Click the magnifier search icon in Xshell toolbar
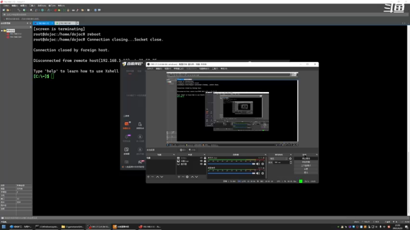The height and width of the screenshot is (230, 410). (31, 10)
